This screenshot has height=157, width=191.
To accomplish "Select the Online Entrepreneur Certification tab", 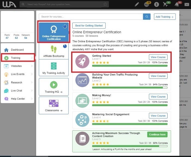I will pos(54,32).
